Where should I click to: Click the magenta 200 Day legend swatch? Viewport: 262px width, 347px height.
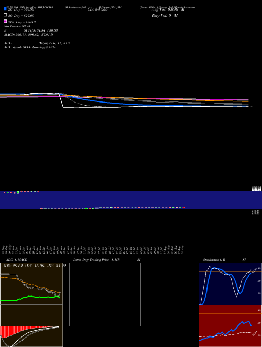[5, 21]
